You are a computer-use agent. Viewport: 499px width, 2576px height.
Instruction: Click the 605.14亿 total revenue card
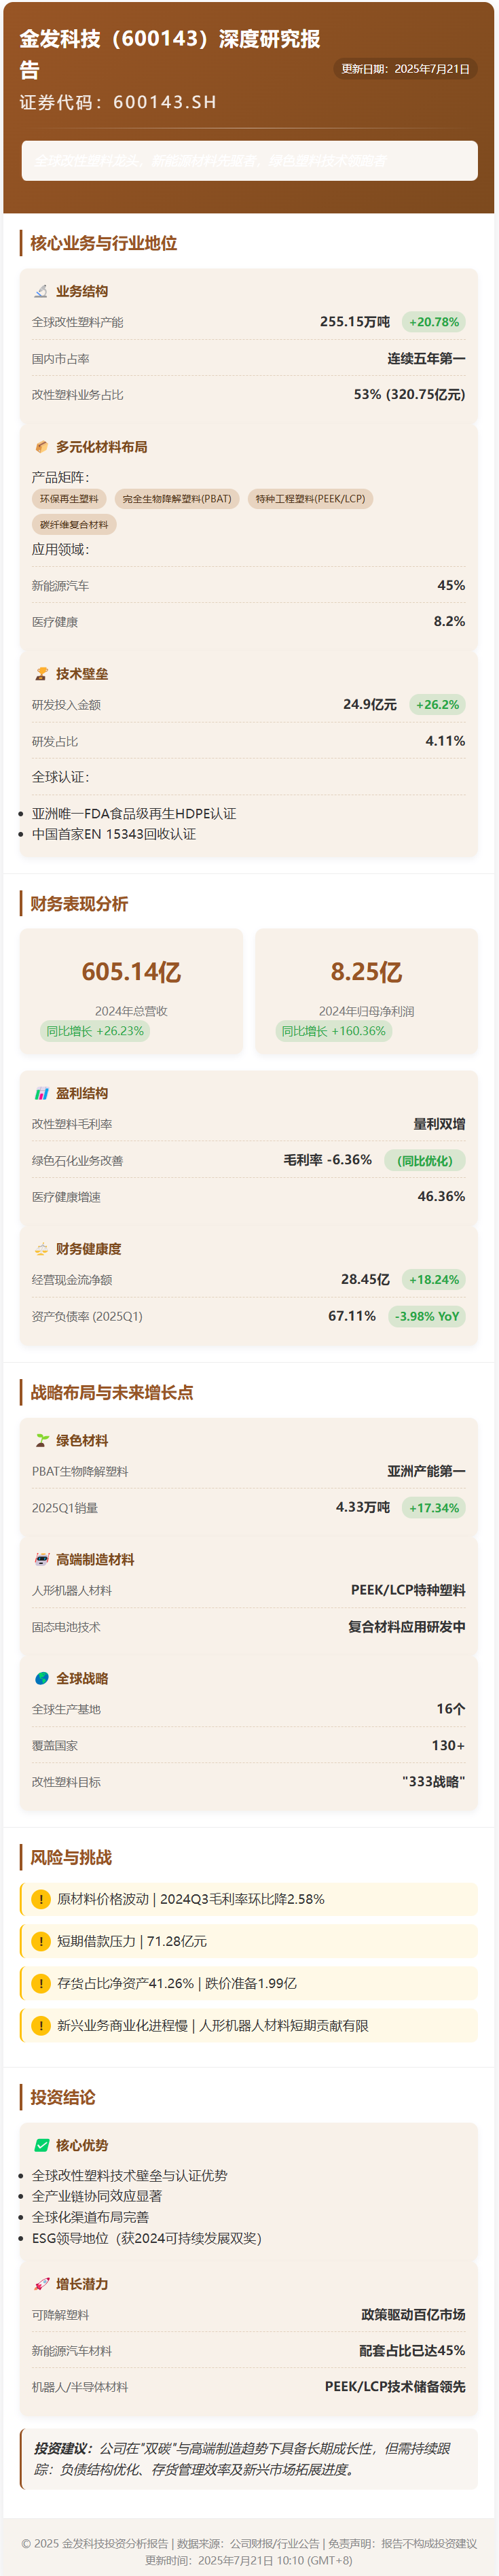point(131,991)
